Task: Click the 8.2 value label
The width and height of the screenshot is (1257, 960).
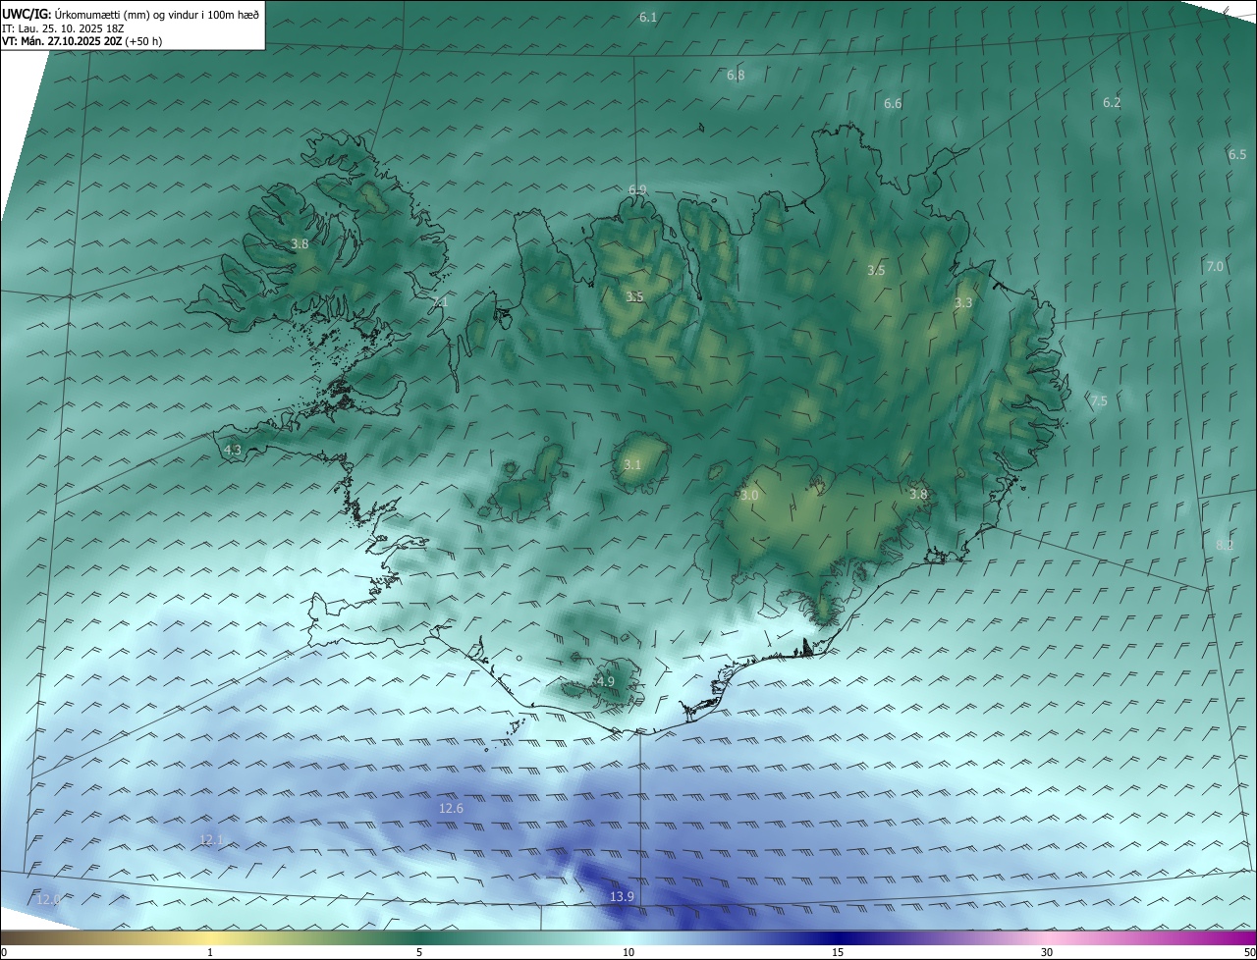Action: pos(1224,545)
